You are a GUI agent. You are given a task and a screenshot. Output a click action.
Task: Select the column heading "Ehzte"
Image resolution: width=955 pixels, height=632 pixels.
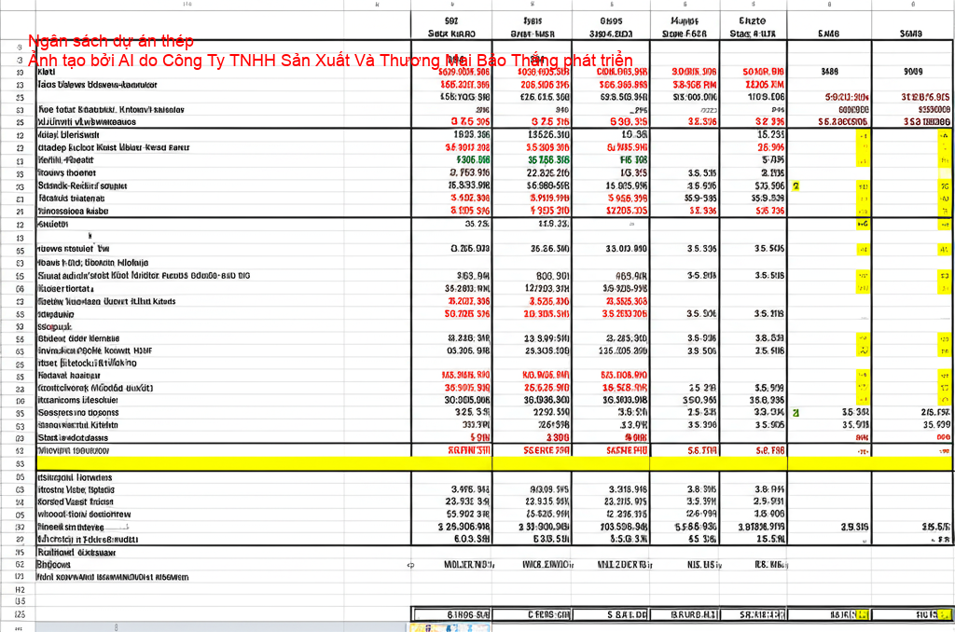[753, 21]
